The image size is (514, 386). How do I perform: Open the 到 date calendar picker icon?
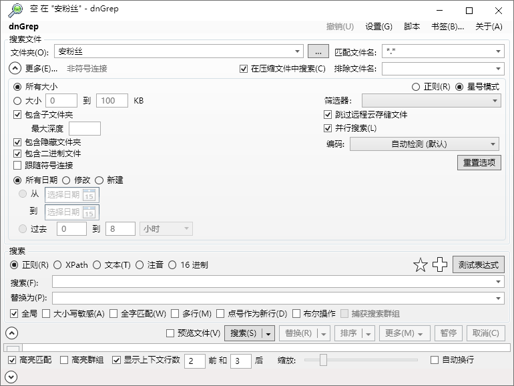tap(89, 212)
